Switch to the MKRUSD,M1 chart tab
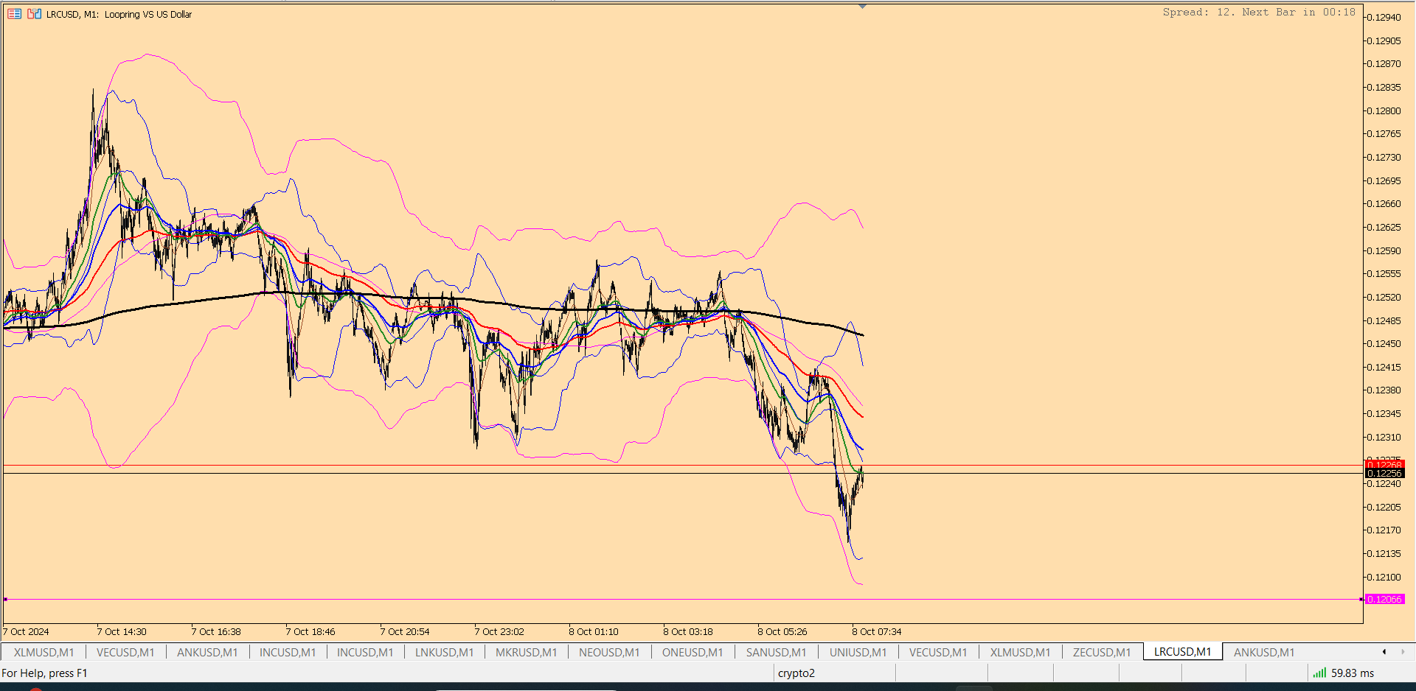 click(x=526, y=652)
